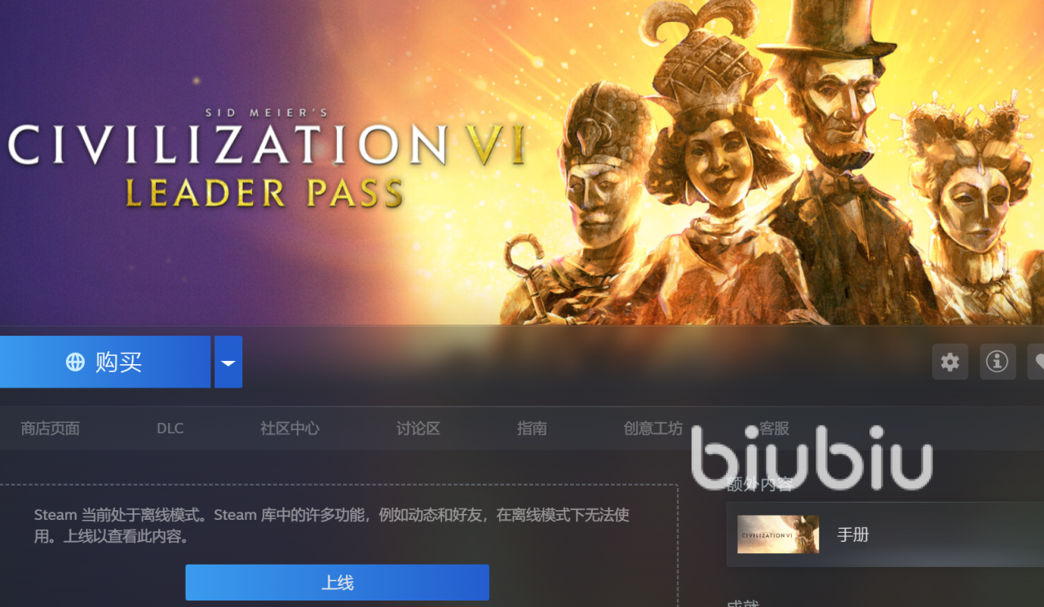Go to the 创意工坊 tab
The height and width of the screenshot is (607, 1044).
coord(653,429)
